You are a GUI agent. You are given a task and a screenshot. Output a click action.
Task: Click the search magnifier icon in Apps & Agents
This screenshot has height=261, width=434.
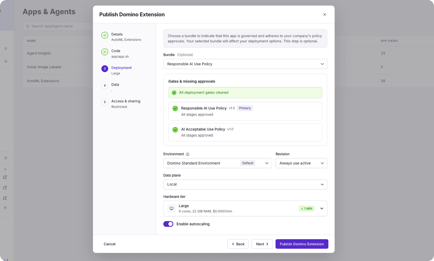click(x=28, y=26)
